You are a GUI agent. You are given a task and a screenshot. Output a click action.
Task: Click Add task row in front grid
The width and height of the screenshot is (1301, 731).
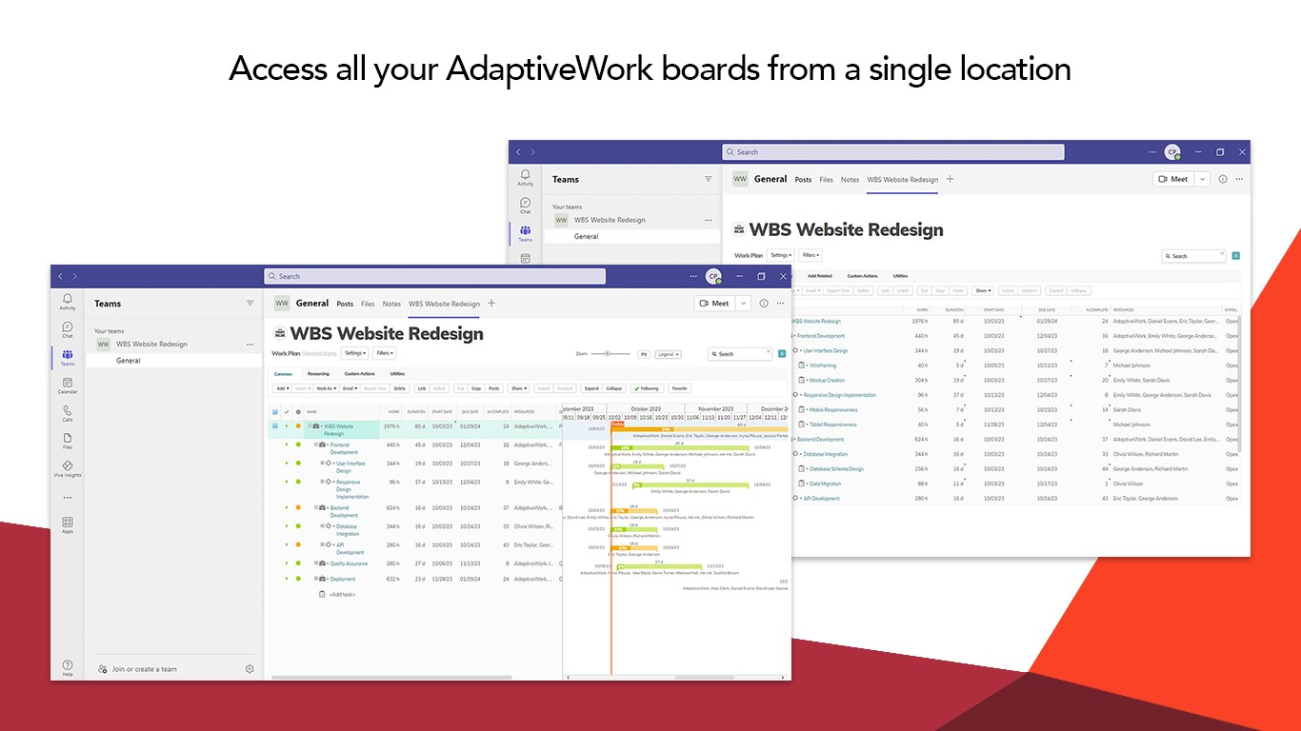[x=336, y=594]
